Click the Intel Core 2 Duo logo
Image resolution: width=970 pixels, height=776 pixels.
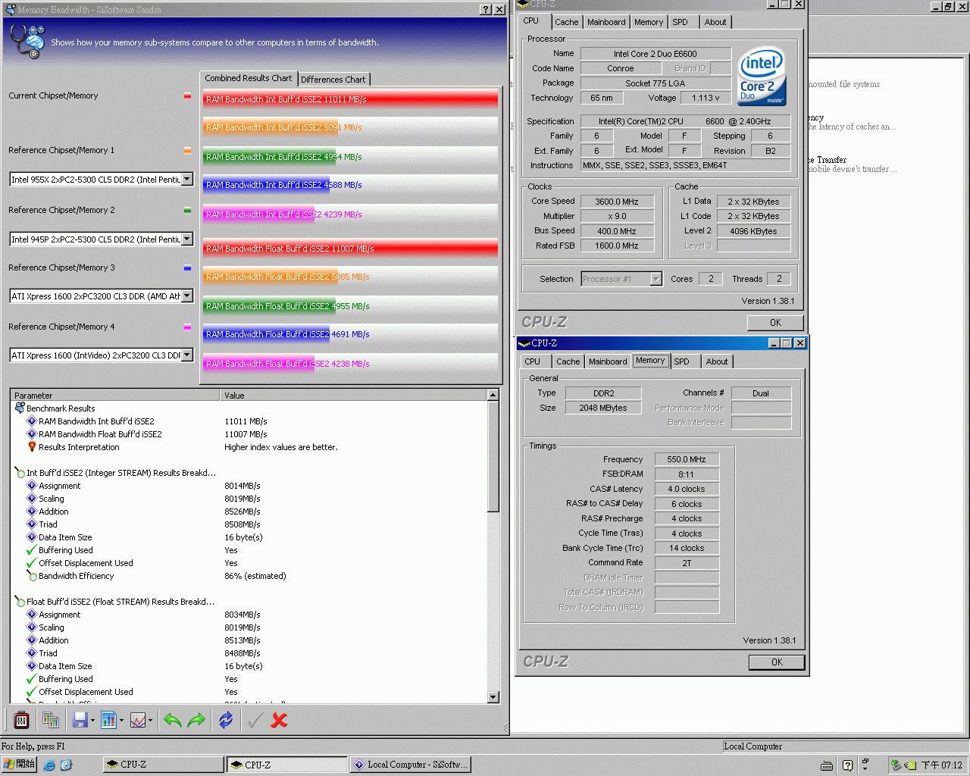(x=762, y=77)
